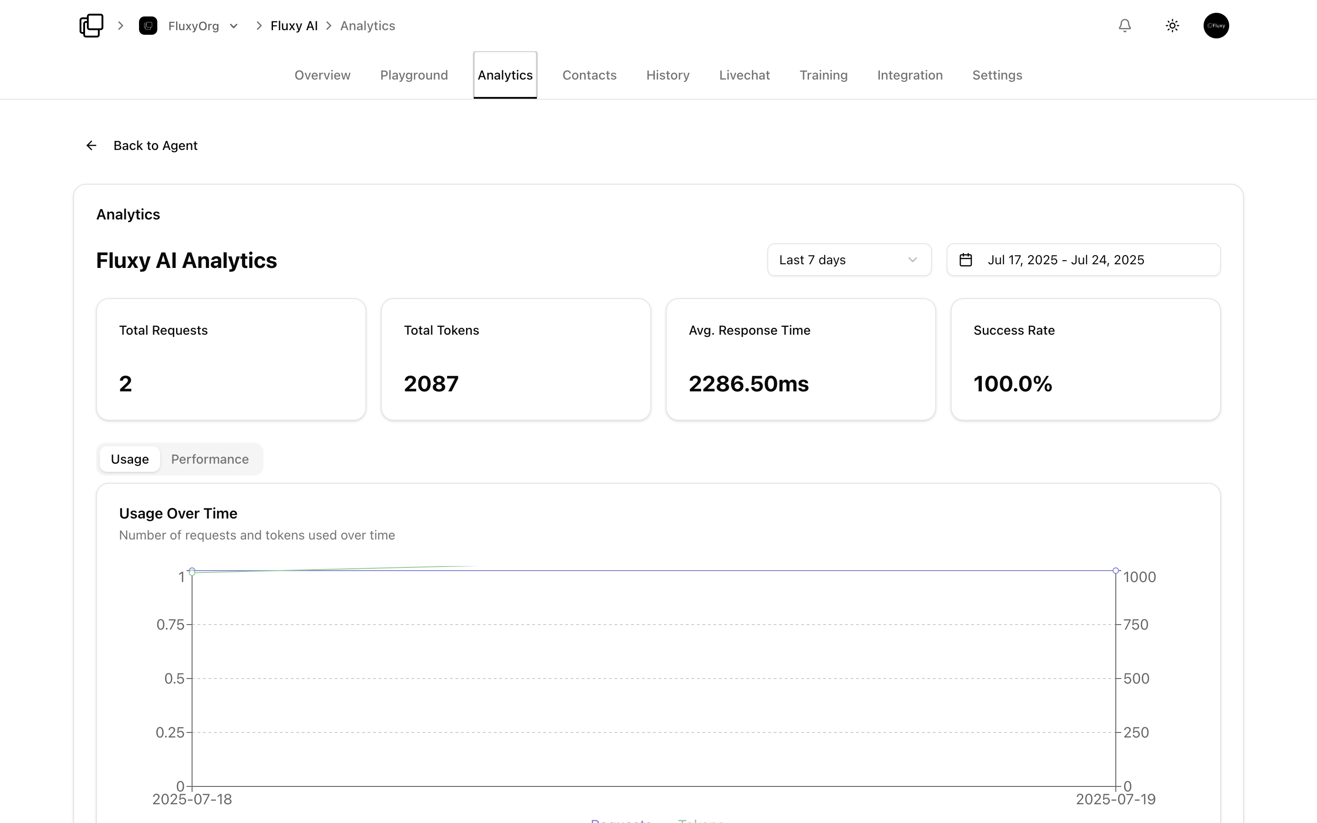Viewport: 1317px width, 823px height.
Task: Click the Fluxy app logo icon
Action: (91, 26)
